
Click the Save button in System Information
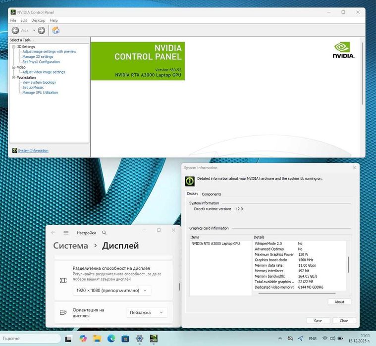[318, 321]
